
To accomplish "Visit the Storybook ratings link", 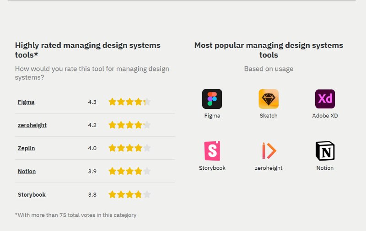I will tap(32, 194).
